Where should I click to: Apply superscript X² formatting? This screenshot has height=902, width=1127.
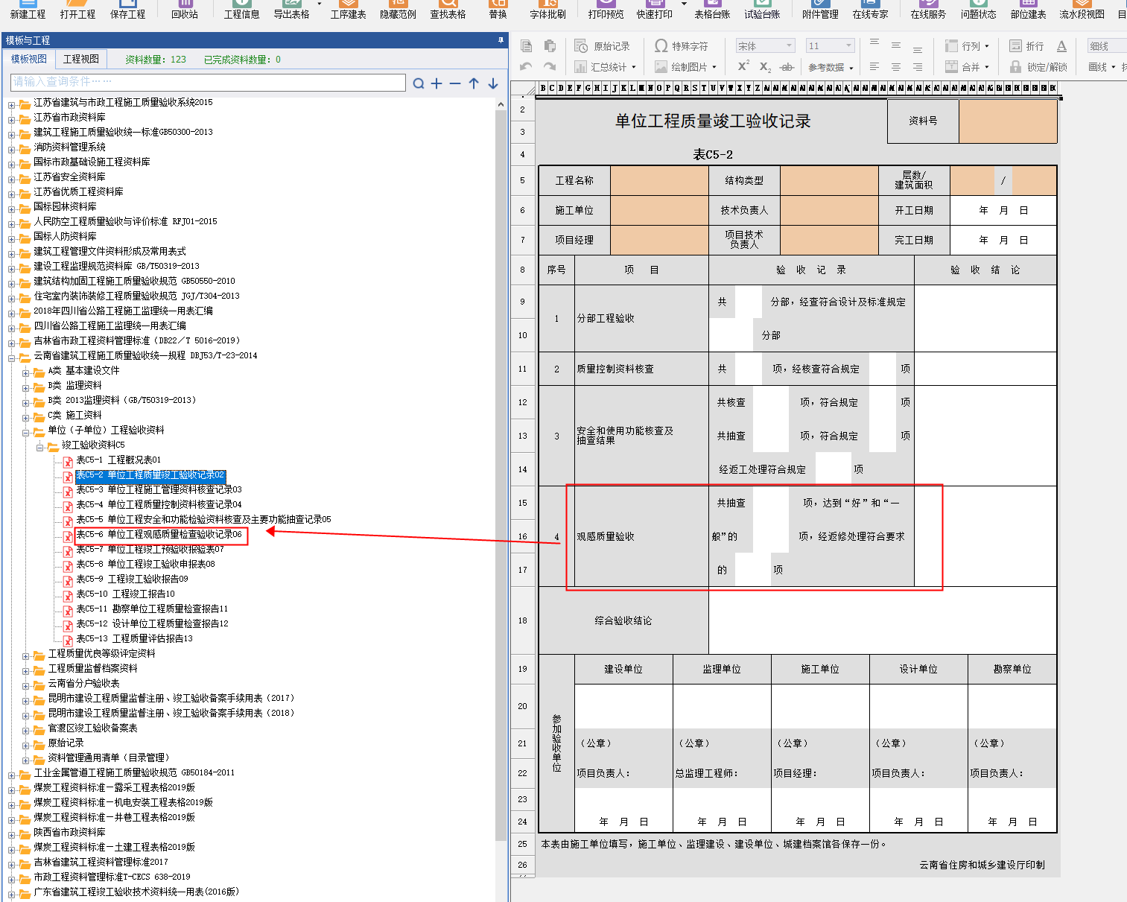743,67
